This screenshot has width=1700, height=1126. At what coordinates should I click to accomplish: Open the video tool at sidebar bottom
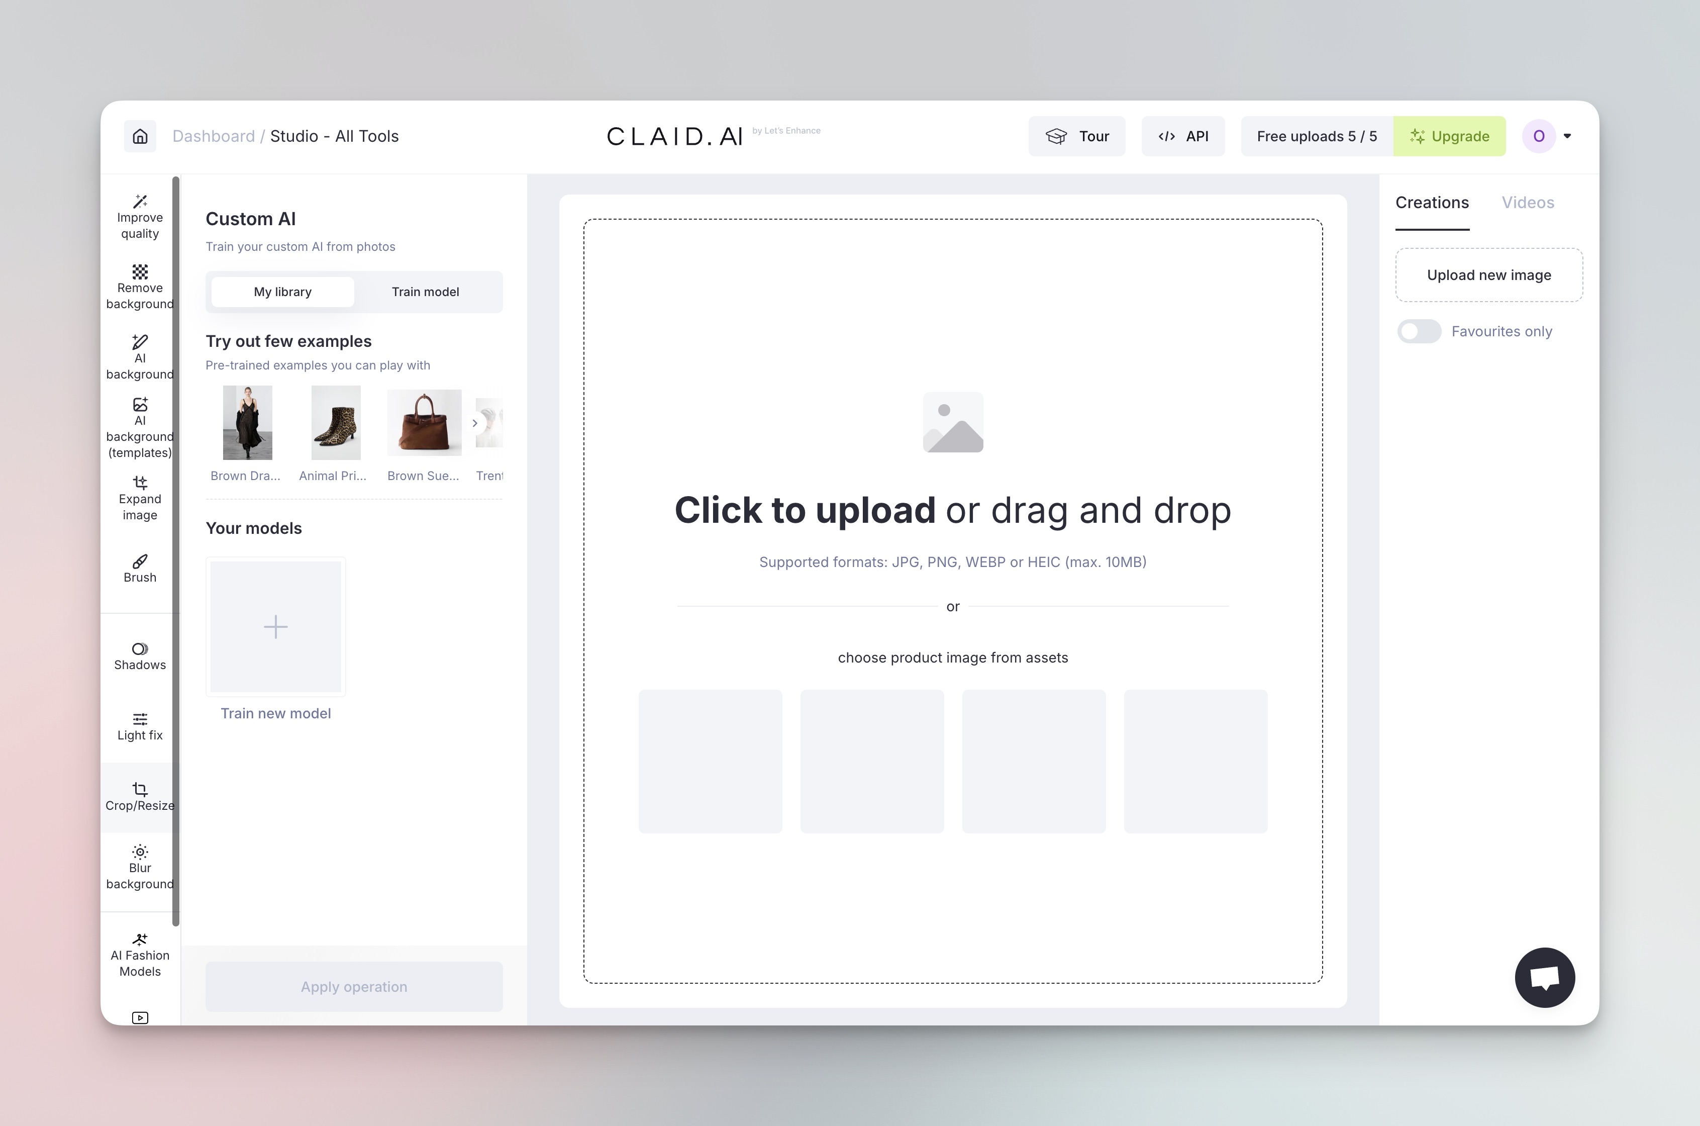140,1017
